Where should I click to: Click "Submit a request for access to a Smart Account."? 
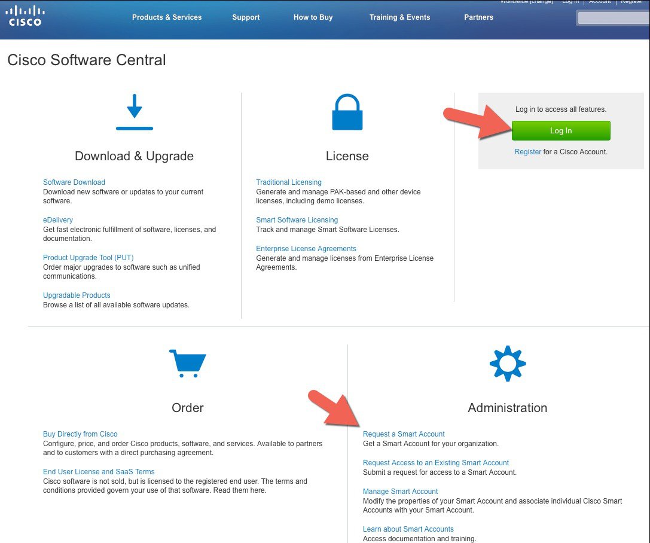[x=440, y=472]
